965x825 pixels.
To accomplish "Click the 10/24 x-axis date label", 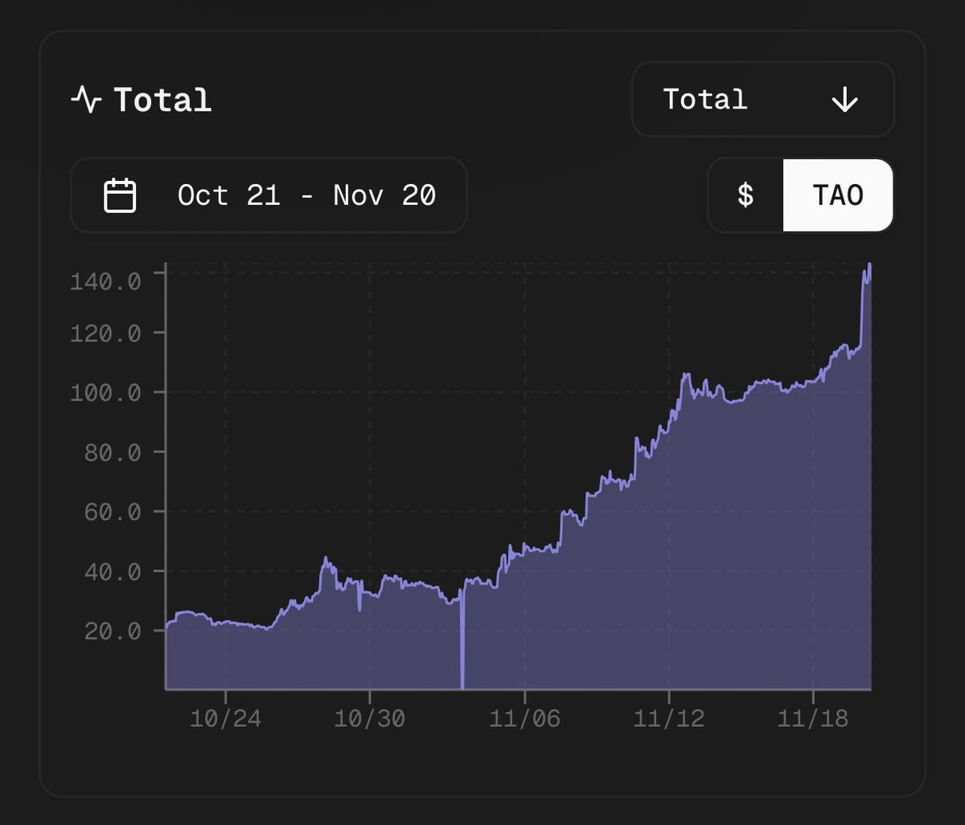I will tap(225, 719).
